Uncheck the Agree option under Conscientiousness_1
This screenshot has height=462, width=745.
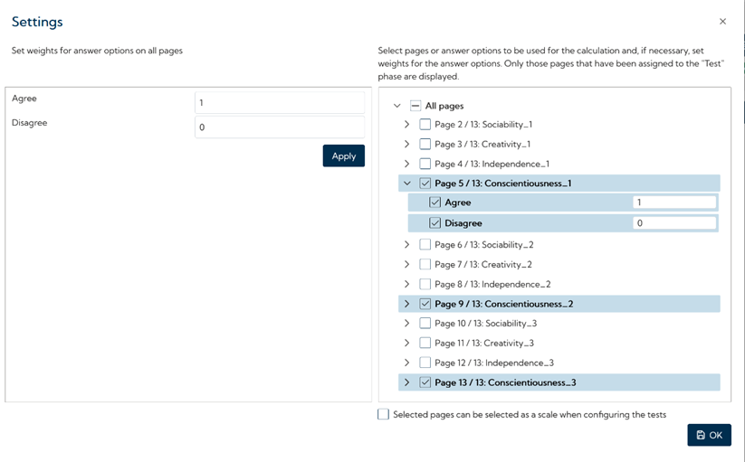tap(435, 203)
